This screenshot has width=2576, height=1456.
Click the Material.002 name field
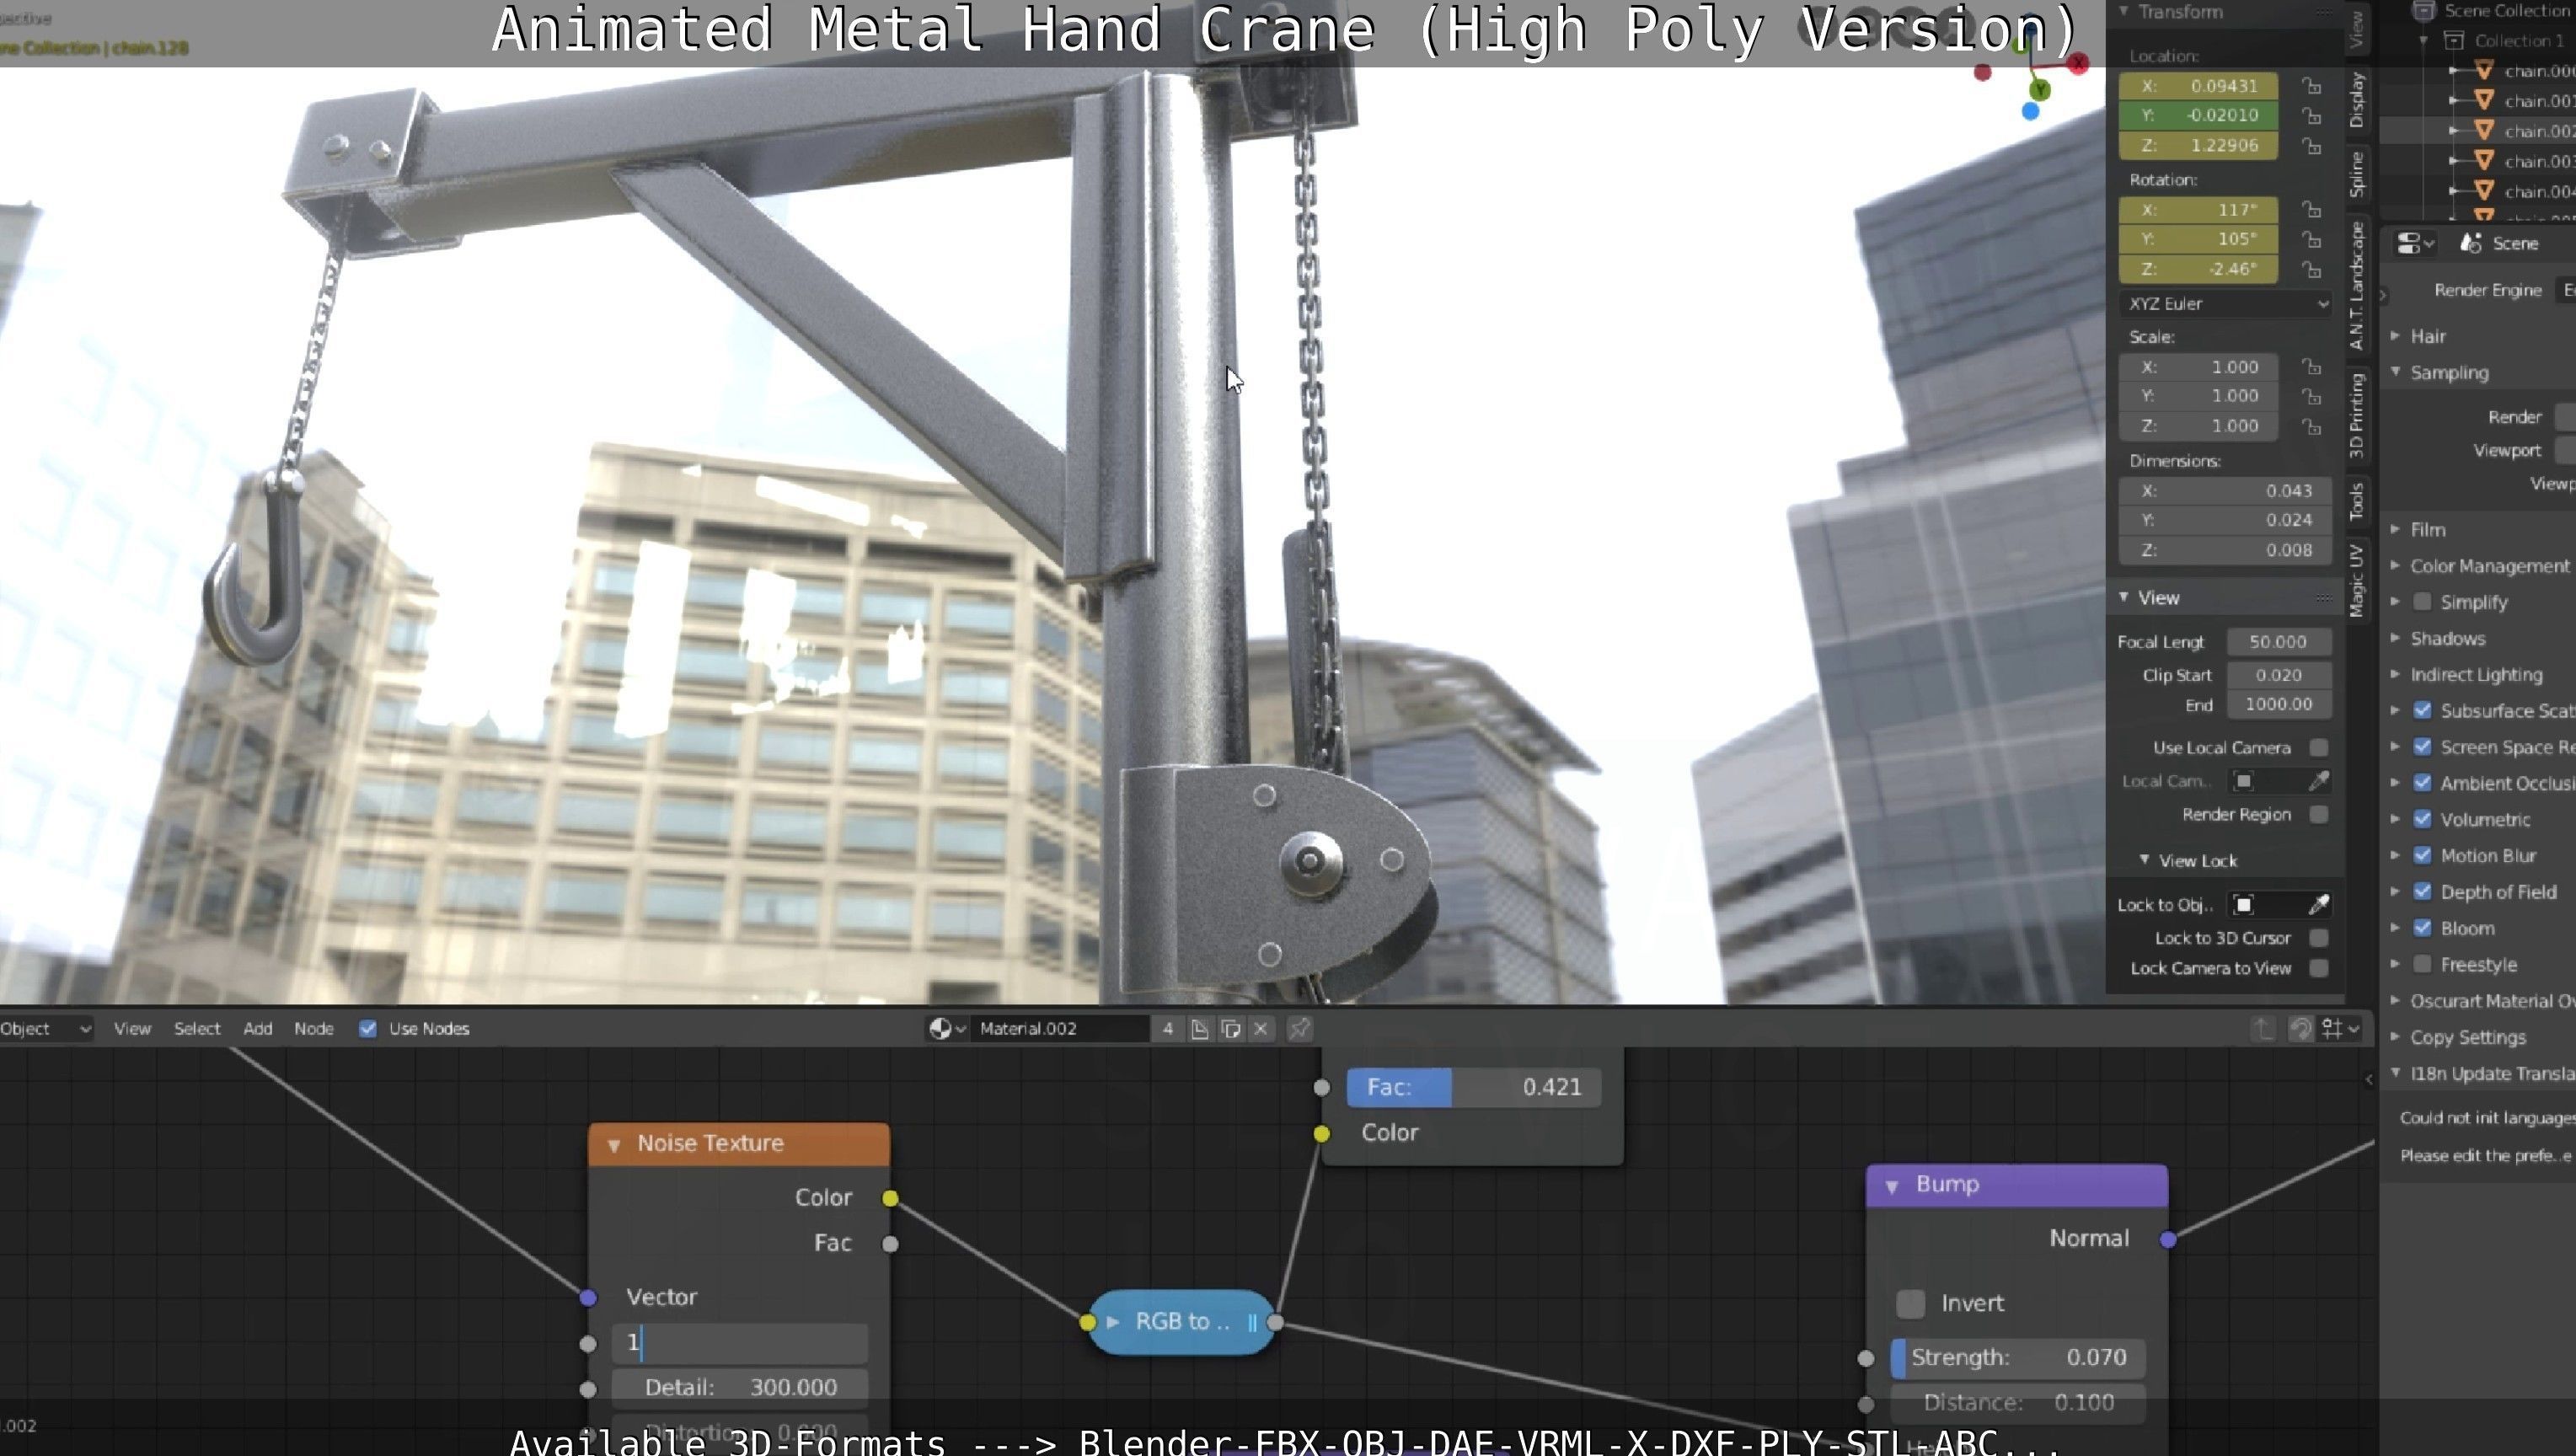click(1062, 1028)
